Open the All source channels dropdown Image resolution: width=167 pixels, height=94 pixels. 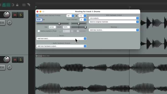click(70, 16)
